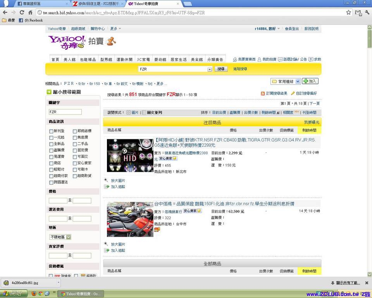Click the 我要賣東西 seller icon
Viewport: 372px width, 298px height.
235,59
